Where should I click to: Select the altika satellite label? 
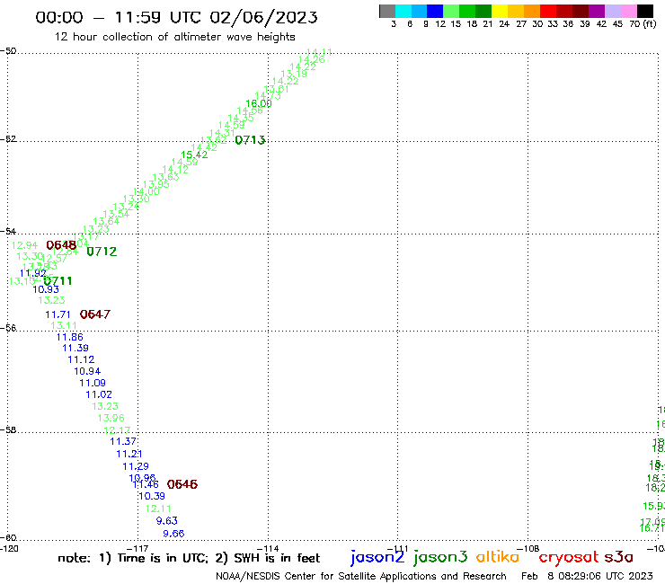pos(498,556)
